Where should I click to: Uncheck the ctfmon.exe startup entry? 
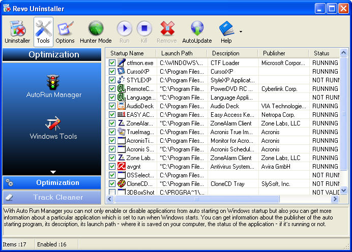(112, 63)
